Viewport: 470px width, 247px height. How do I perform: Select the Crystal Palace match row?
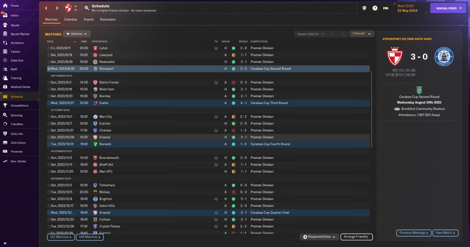click(x=208, y=226)
